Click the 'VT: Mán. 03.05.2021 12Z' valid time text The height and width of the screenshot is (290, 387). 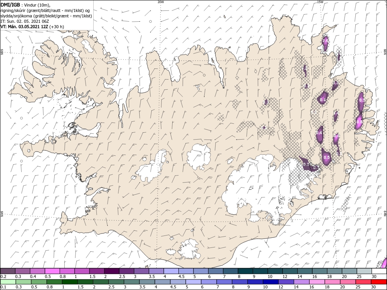pyautogui.click(x=24, y=27)
